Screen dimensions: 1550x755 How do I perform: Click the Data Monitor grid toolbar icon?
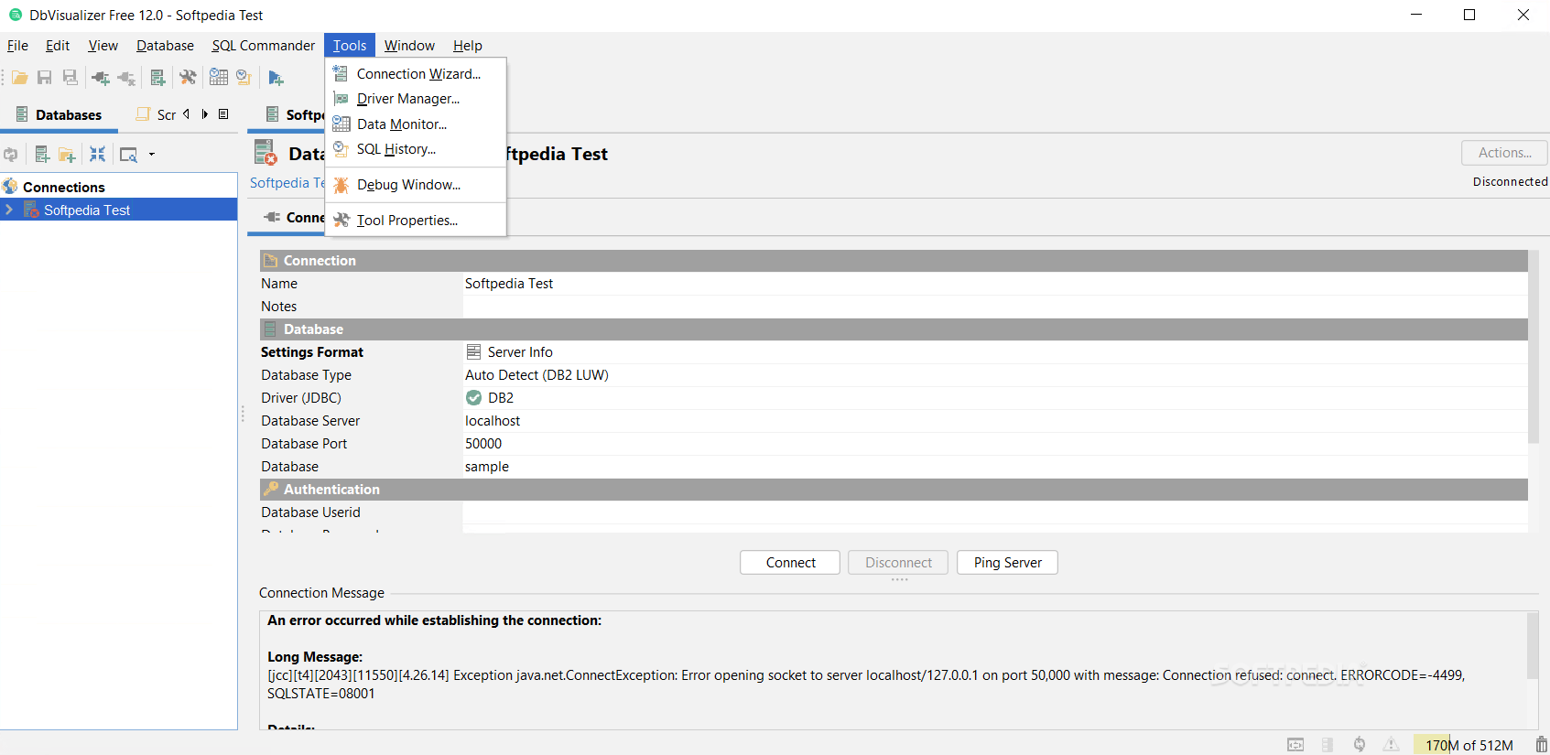(x=219, y=78)
